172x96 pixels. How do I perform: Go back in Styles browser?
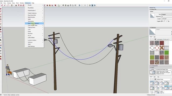(151, 79)
